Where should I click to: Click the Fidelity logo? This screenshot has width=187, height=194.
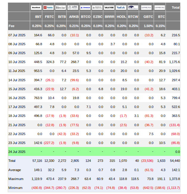click(x=49, y=7)
